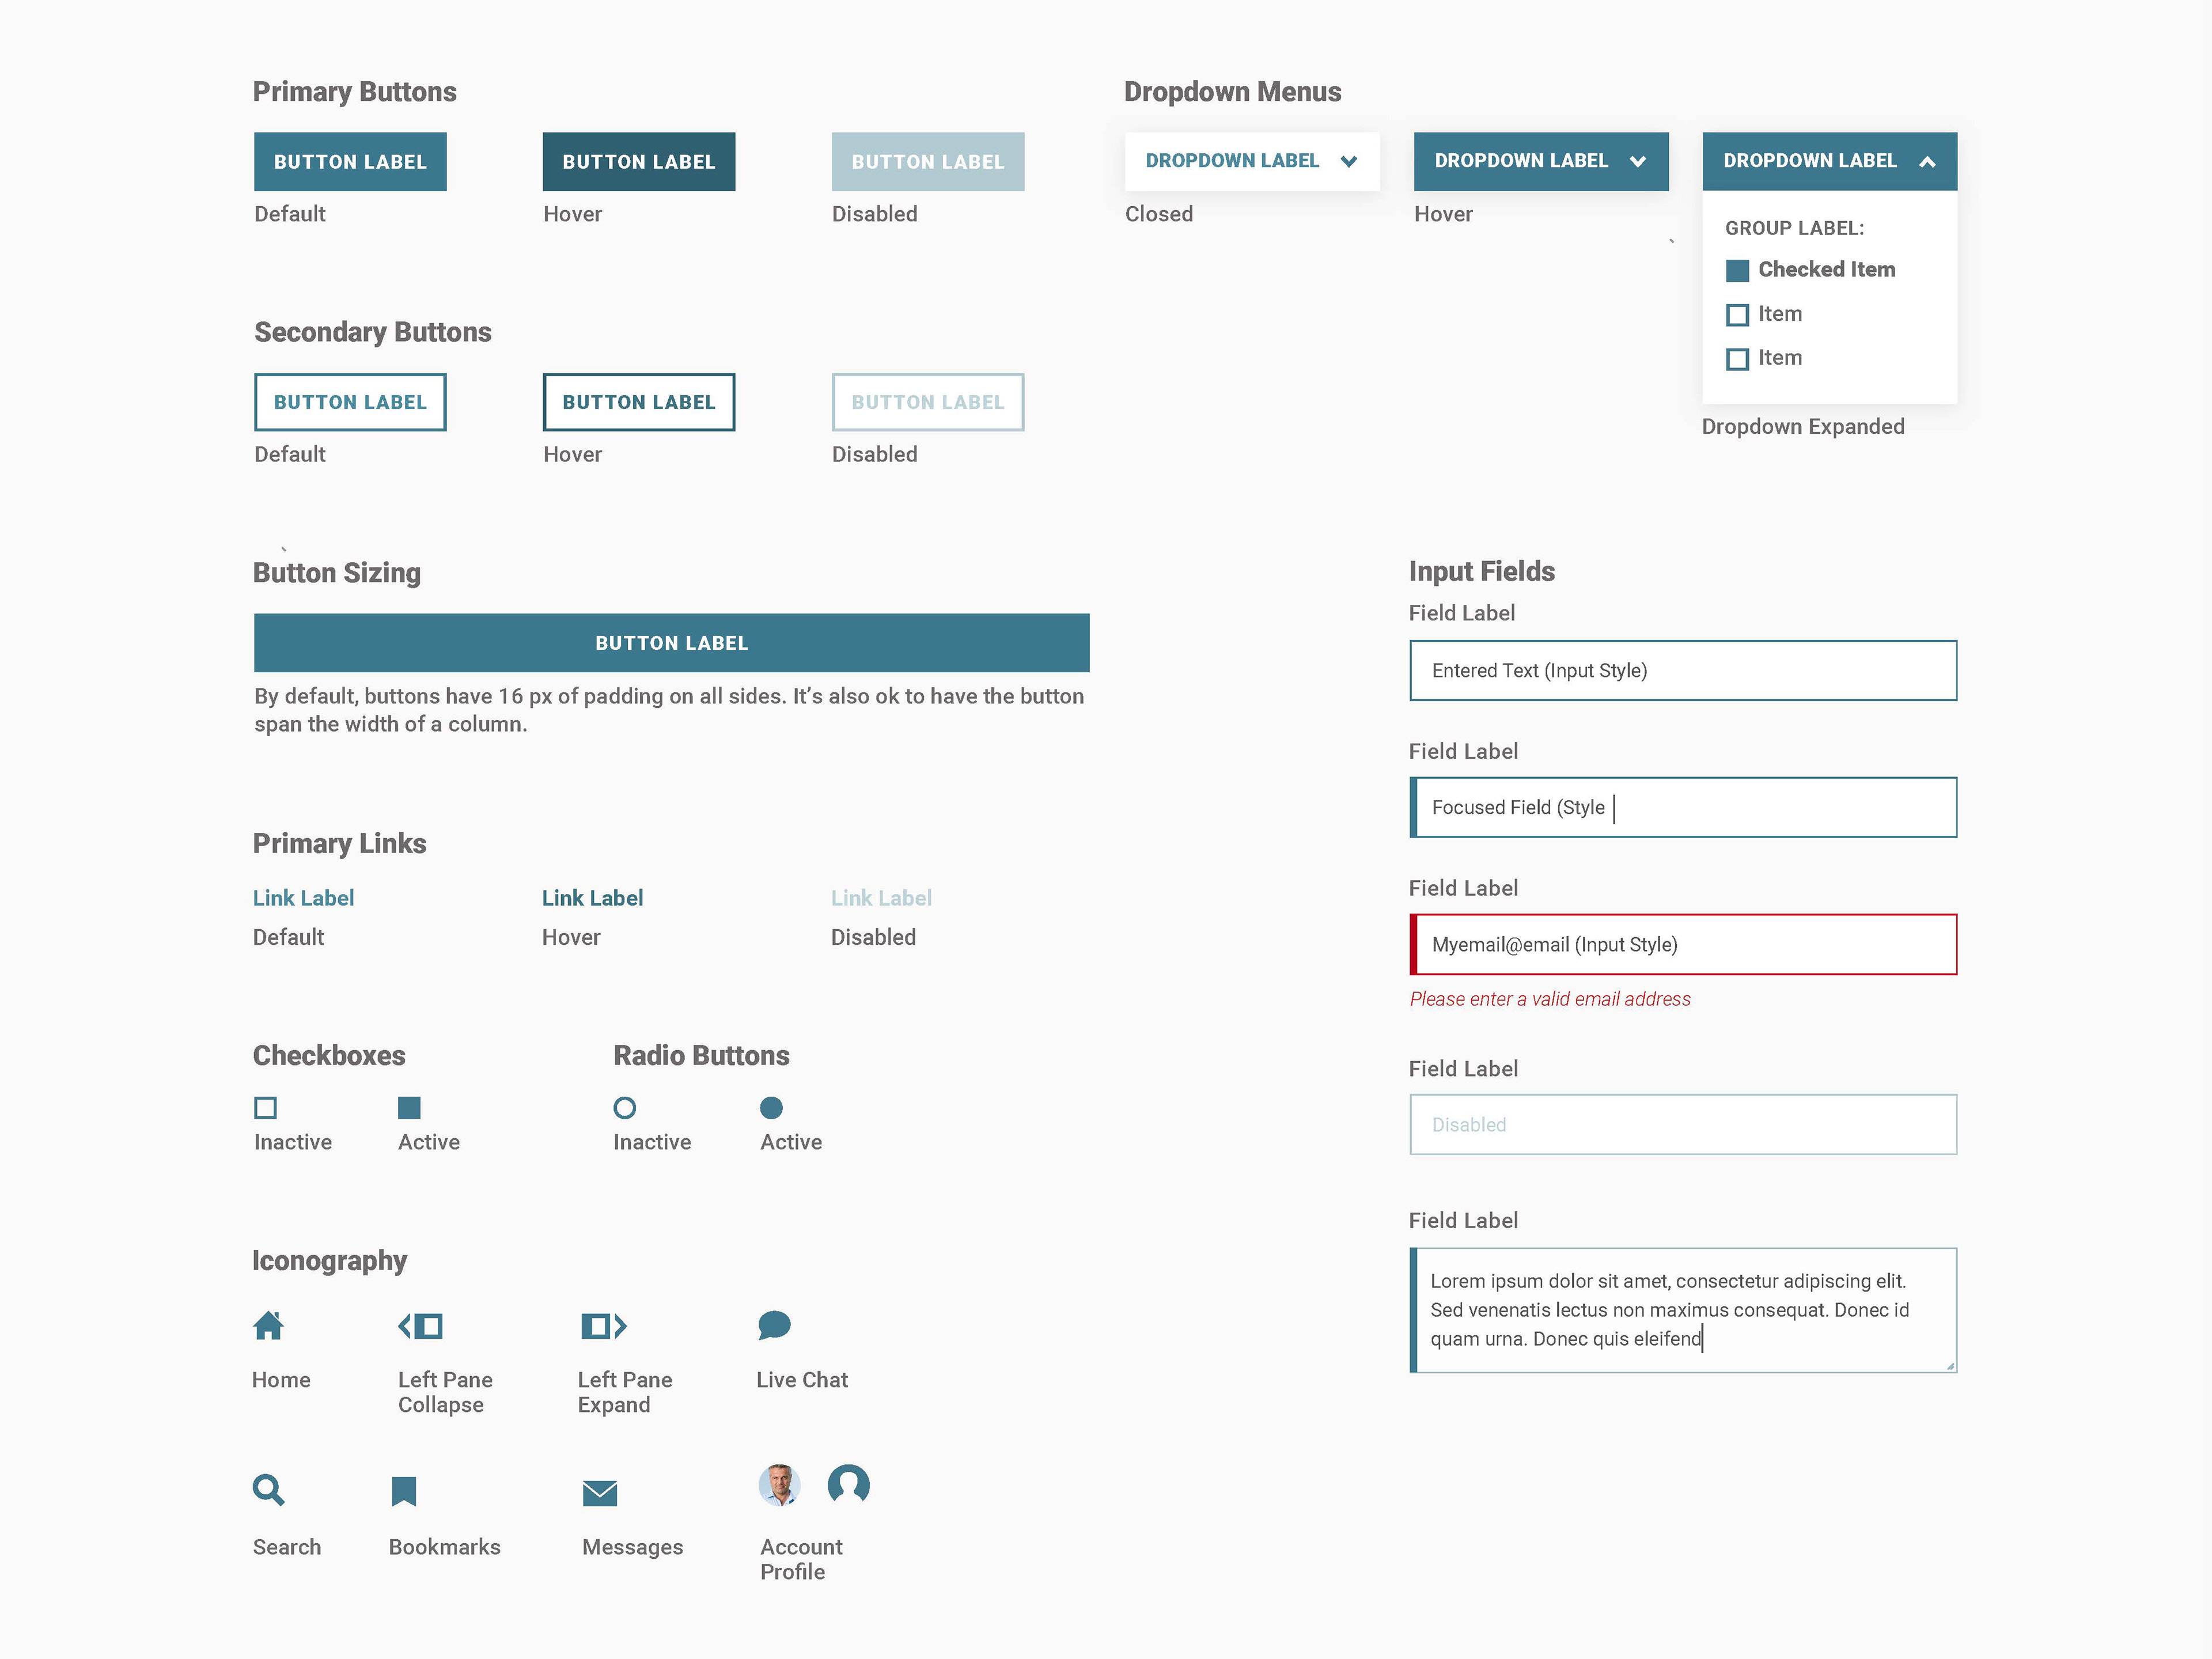Check the first unchecked Item in dropdown
The height and width of the screenshot is (1659, 2212).
[1738, 315]
